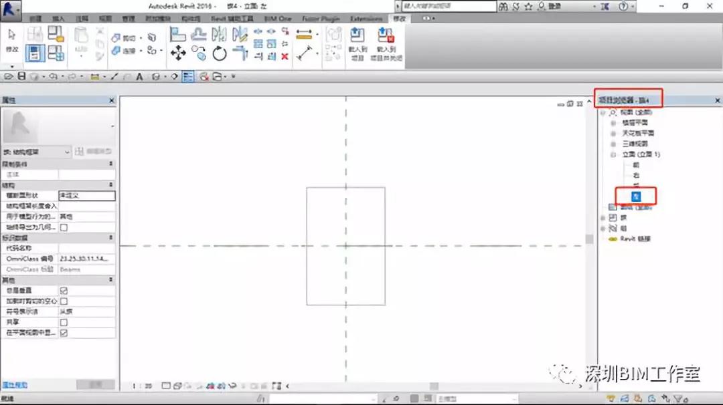Click the view scale 1:20 button

[x=142, y=386]
